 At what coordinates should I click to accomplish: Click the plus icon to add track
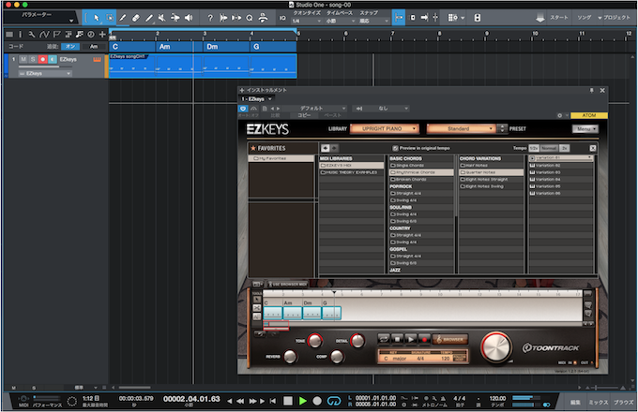point(102,35)
